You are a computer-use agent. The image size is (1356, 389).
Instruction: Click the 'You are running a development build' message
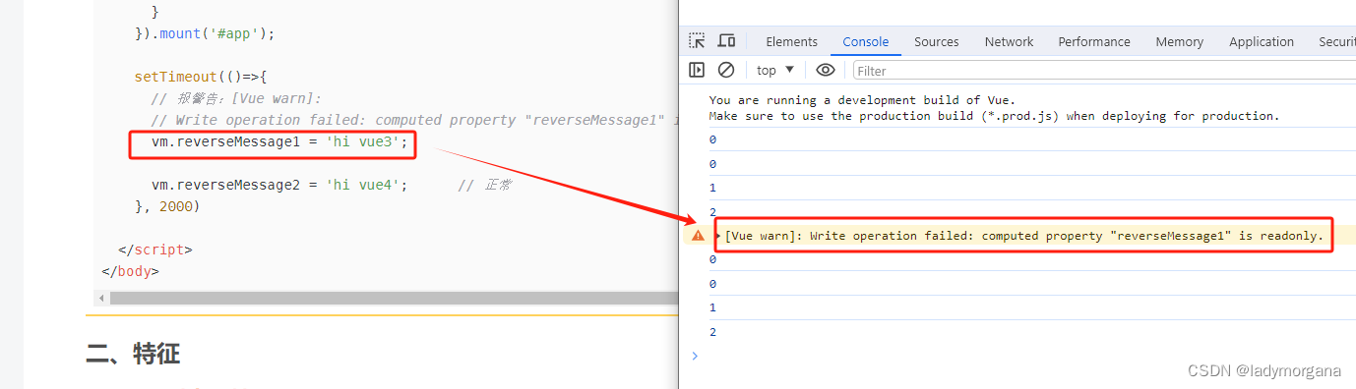pyautogui.click(x=862, y=99)
